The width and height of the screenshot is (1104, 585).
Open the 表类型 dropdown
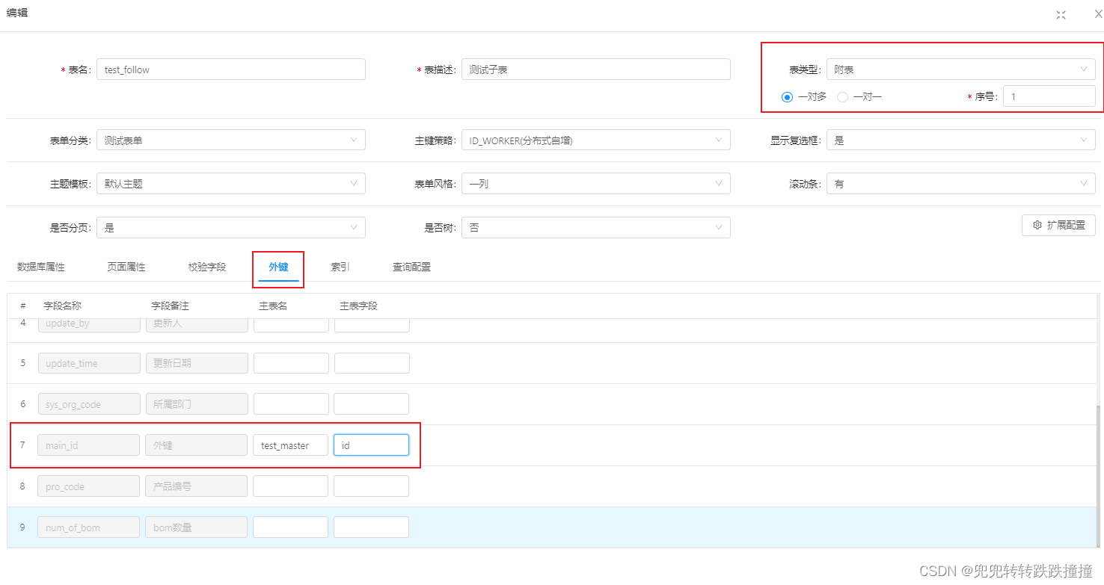click(961, 69)
